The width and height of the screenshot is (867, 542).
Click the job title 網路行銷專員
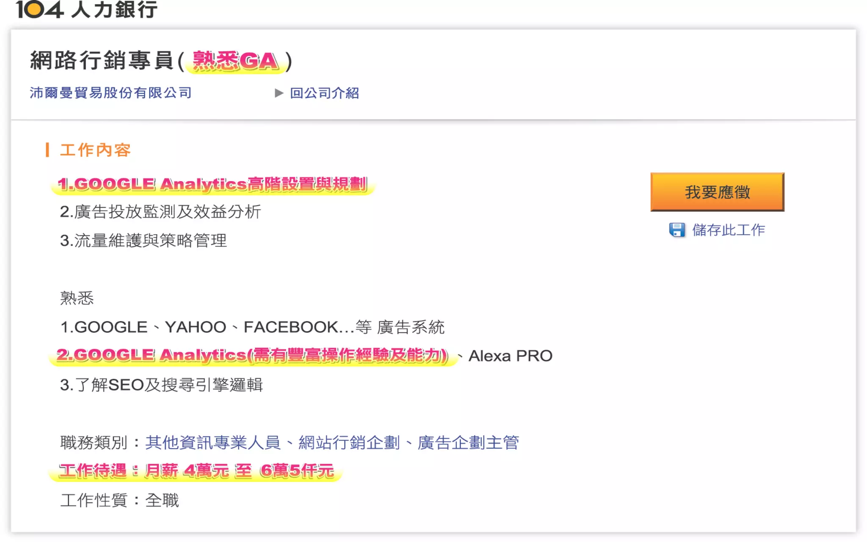(x=102, y=61)
